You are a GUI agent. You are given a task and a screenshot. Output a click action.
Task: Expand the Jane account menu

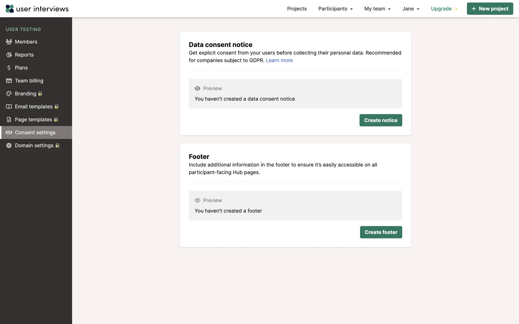[411, 9]
